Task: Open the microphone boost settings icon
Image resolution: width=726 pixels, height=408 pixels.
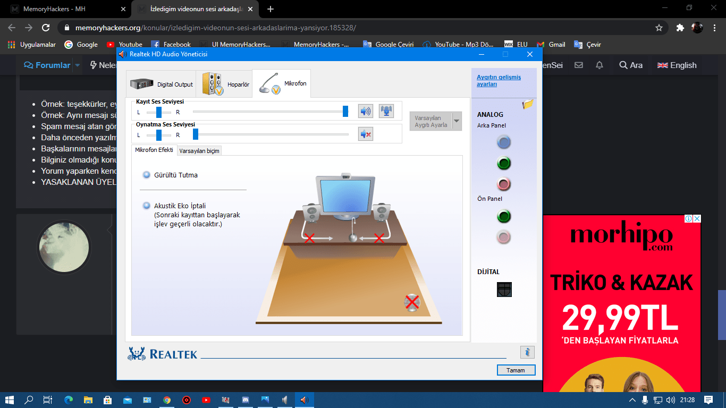Action: pyautogui.click(x=386, y=111)
